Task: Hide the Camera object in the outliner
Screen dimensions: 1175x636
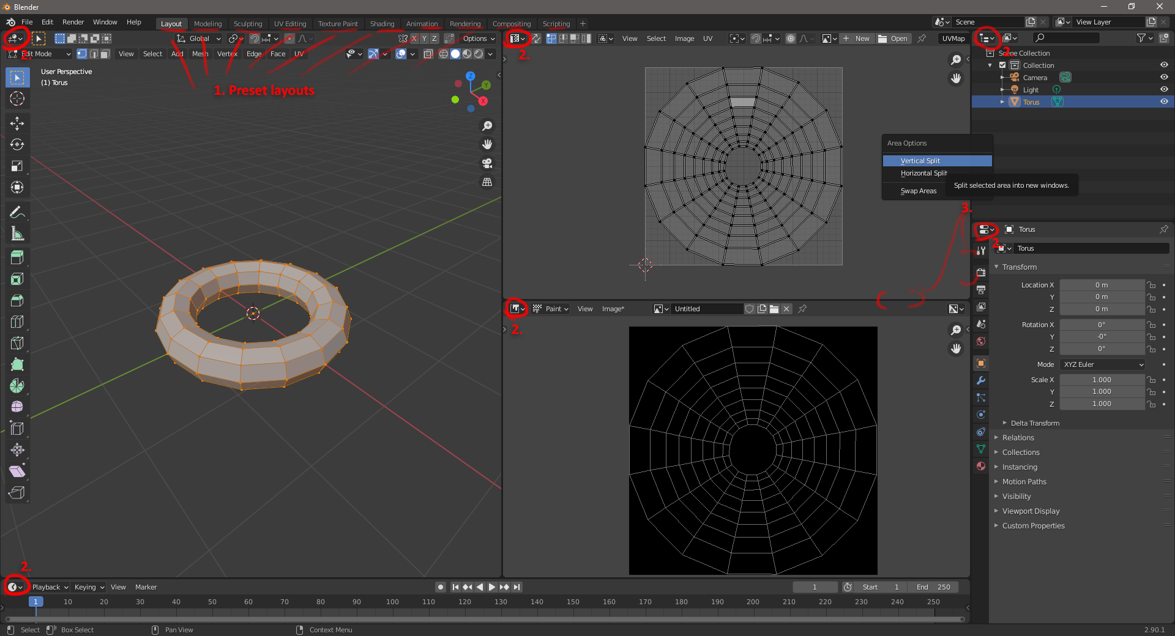Action: click(x=1163, y=78)
